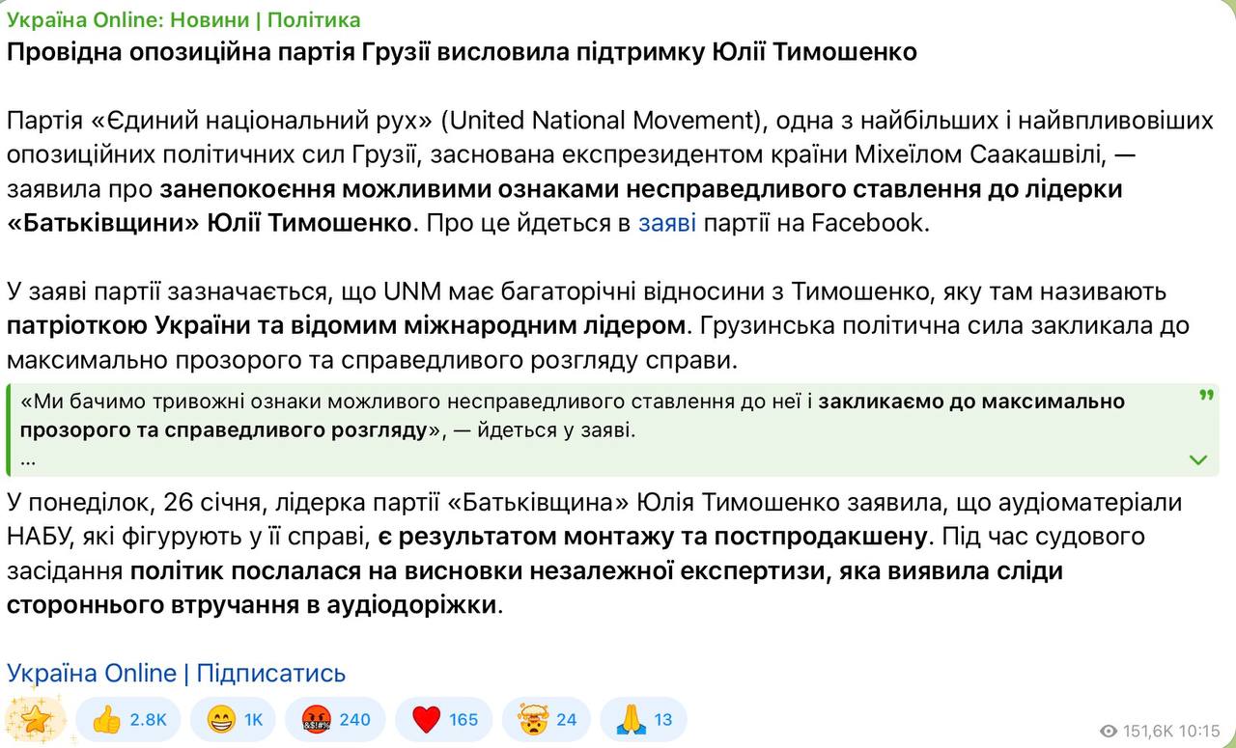Viewport: 1236px width, 748px height.
Task: Open the channel name 'Україна Online: Новини | Політика'
Action: tap(183, 19)
